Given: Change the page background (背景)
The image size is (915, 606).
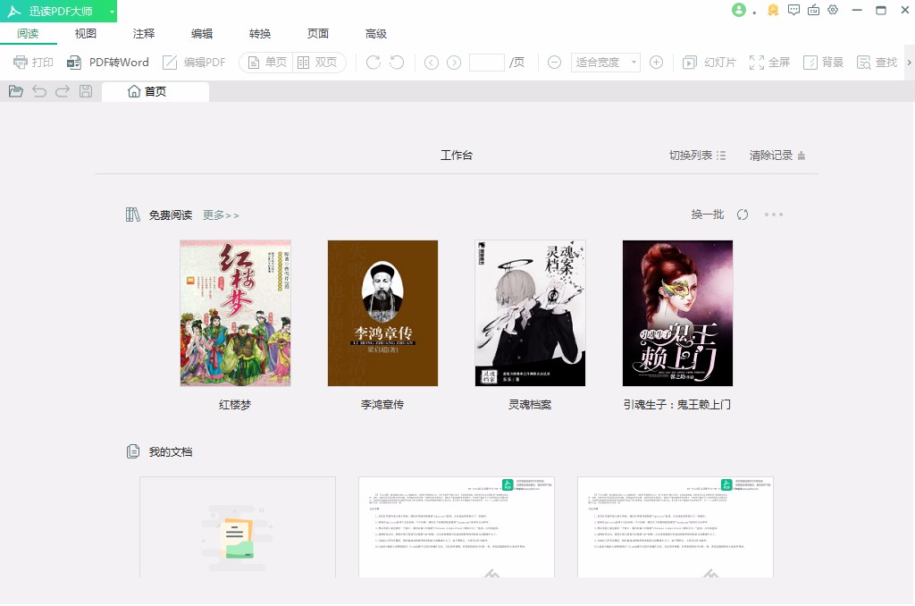Looking at the screenshot, I should coord(823,63).
